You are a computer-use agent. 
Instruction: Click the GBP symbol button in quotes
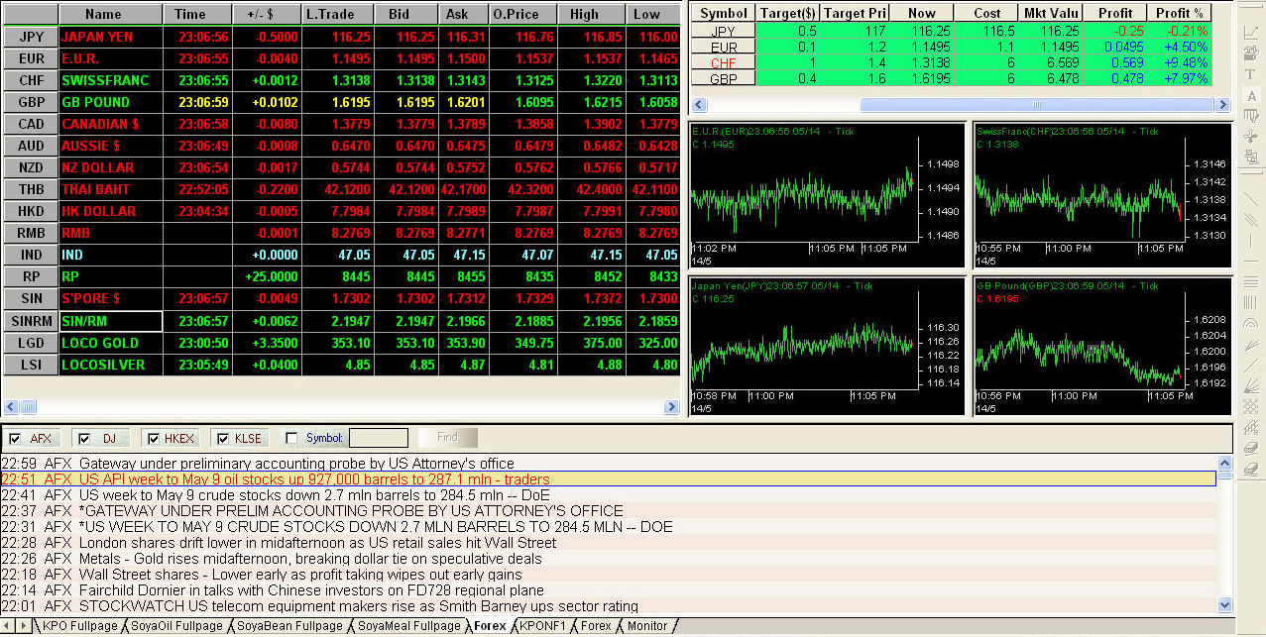pyautogui.click(x=30, y=102)
